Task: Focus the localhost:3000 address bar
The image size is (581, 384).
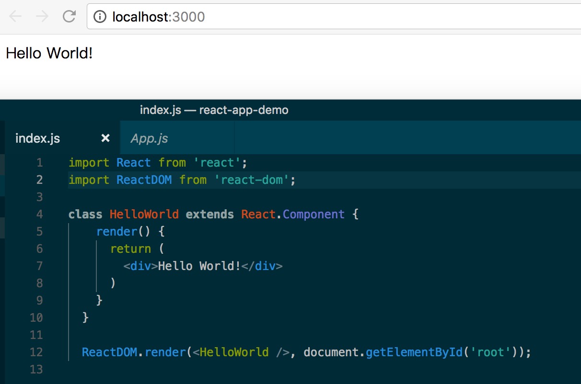Action: coord(288,17)
